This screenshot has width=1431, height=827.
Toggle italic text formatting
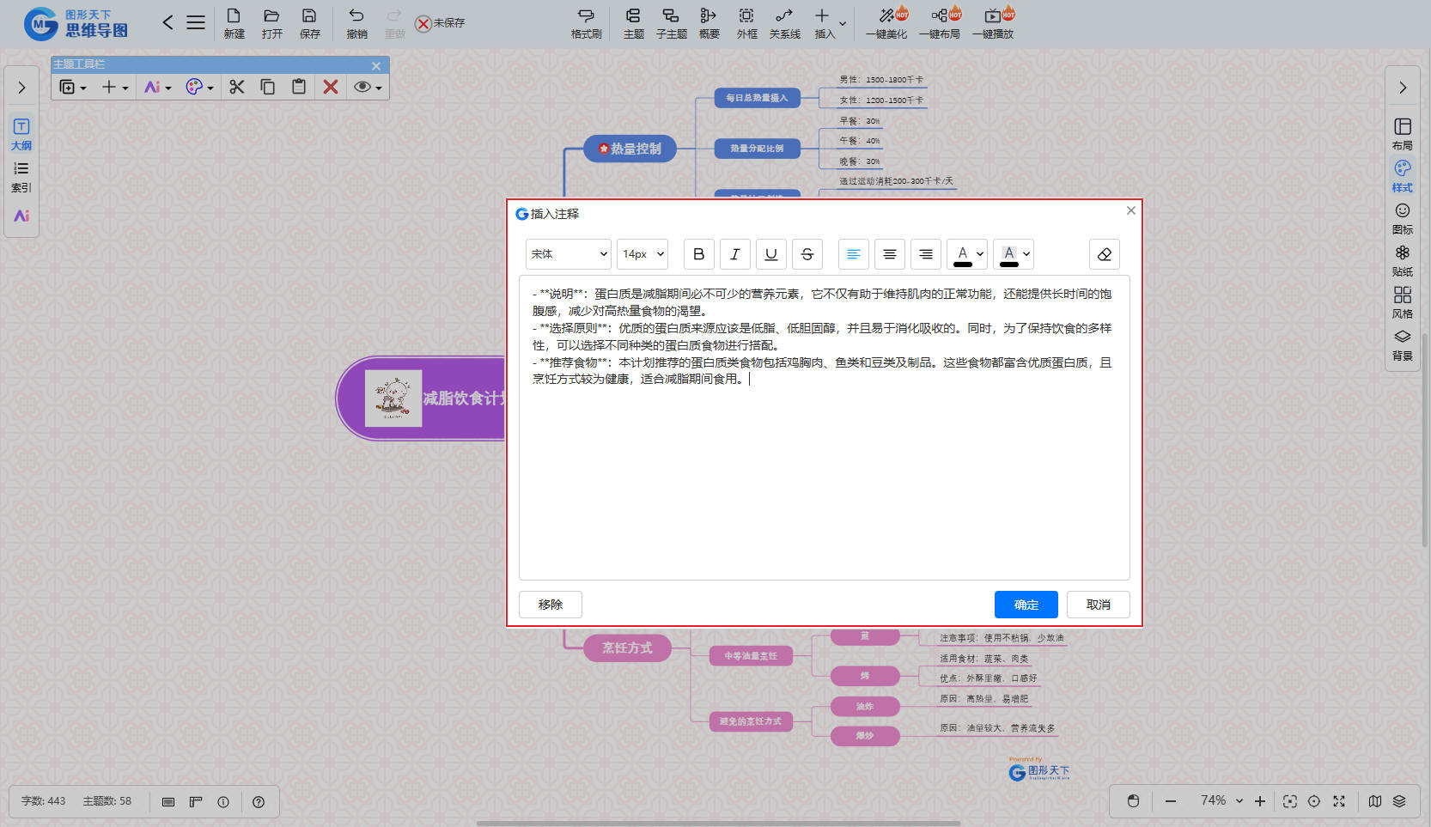[734, 254]
